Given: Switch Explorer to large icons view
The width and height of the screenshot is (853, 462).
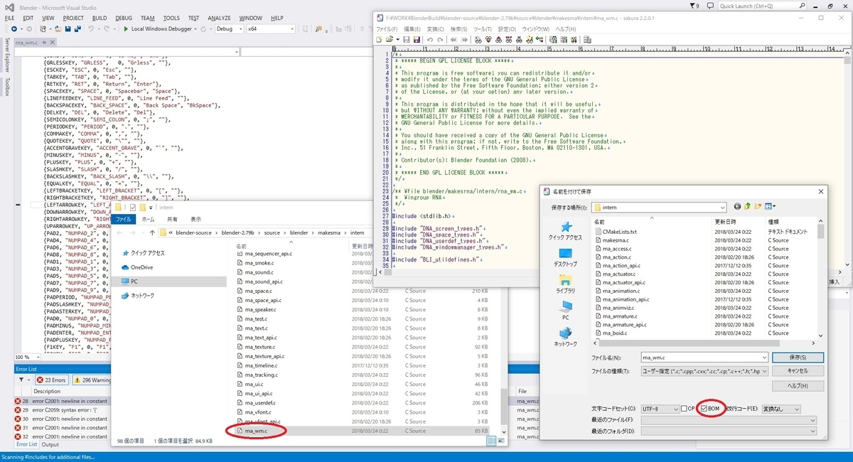Looking at the screenshot, I should pyautogui.click(x=500, y=441).
